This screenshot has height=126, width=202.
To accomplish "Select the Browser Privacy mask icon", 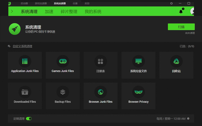I will pyautogui.click(x=139, y=92).
